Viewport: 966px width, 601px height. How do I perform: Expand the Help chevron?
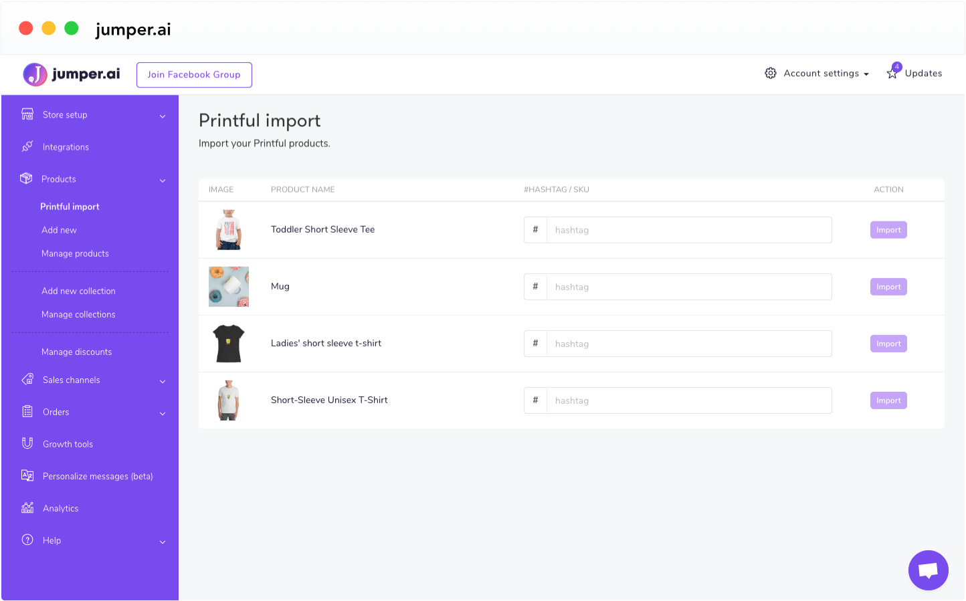tap(163, 542)
